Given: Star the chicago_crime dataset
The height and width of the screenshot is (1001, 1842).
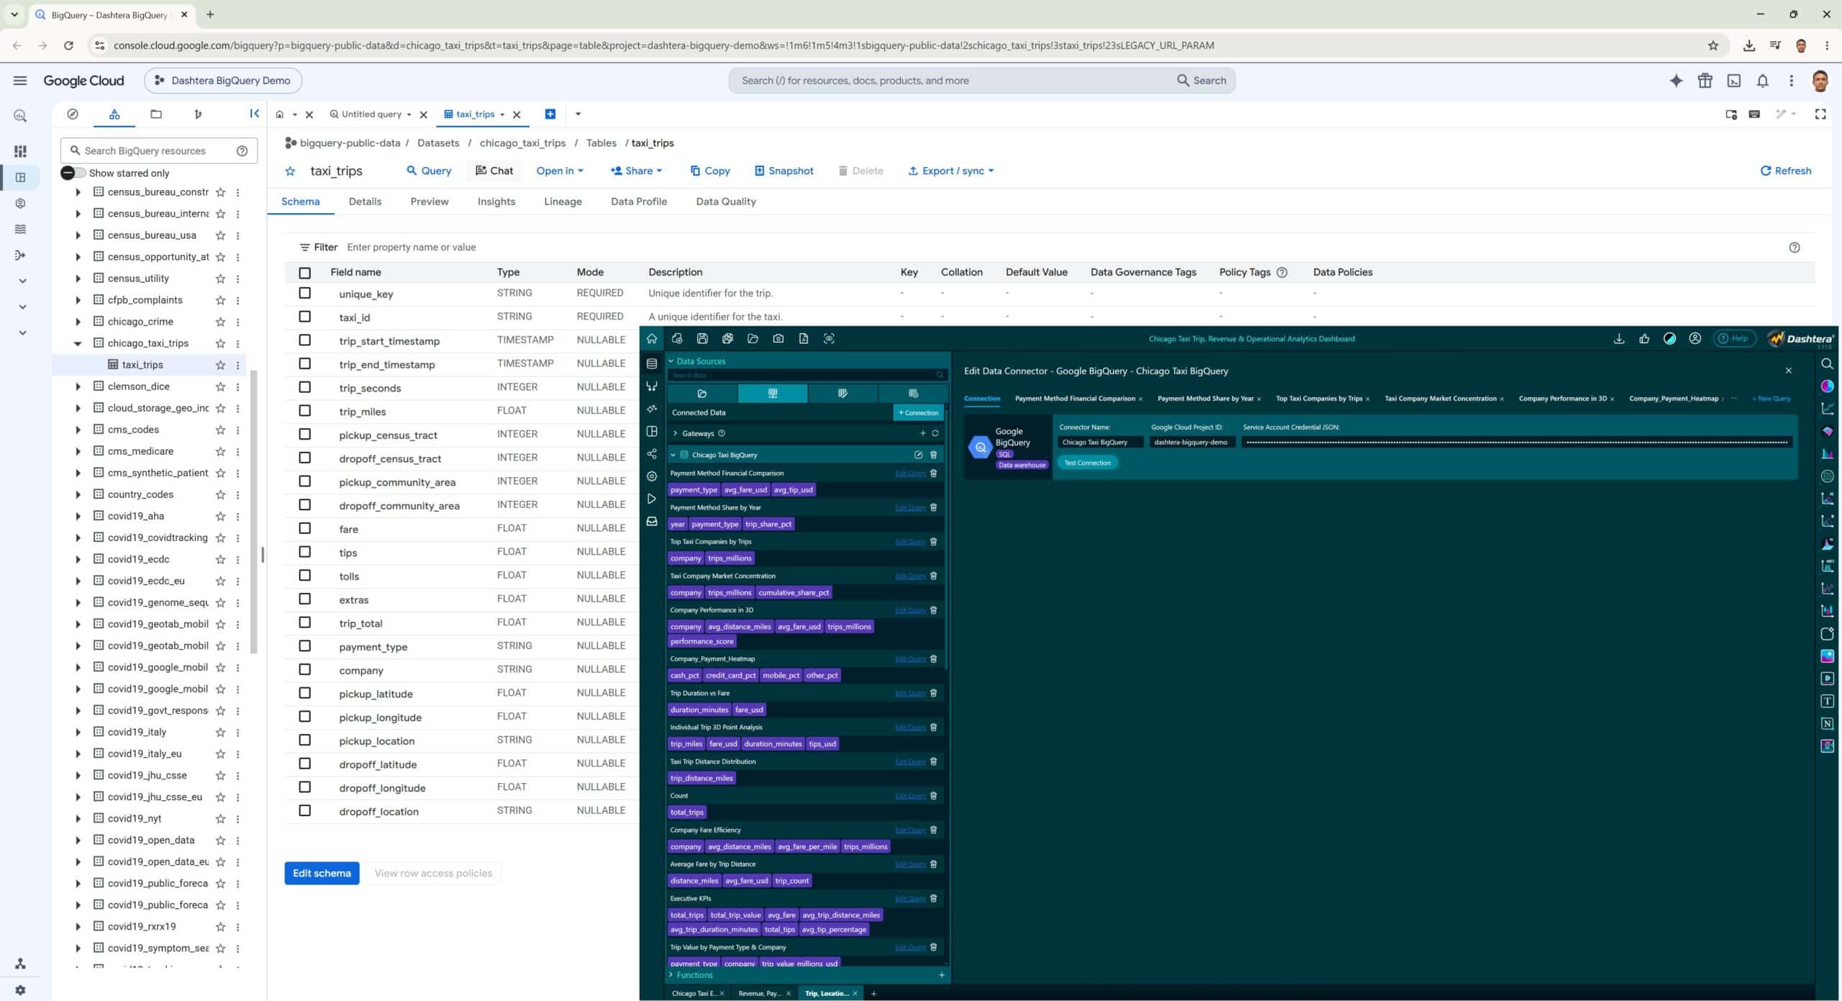Looking at the screenshot, I should point(221,322).
